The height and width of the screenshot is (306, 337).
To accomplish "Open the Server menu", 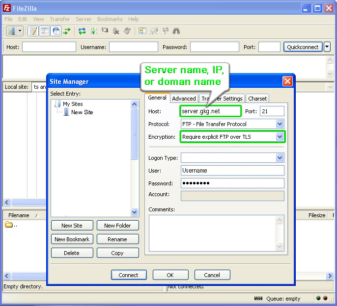I will (x=84, y=19).
